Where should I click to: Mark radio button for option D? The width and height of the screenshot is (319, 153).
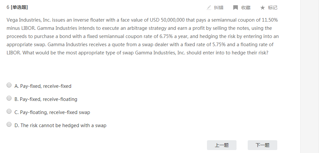[x=9, y=125]
